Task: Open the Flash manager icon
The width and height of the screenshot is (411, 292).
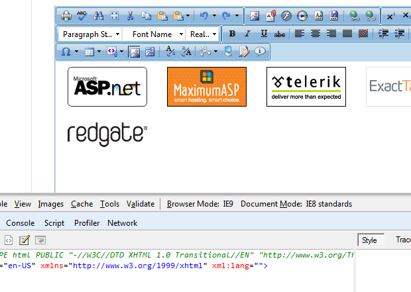Action: click(x=286, y=16)
